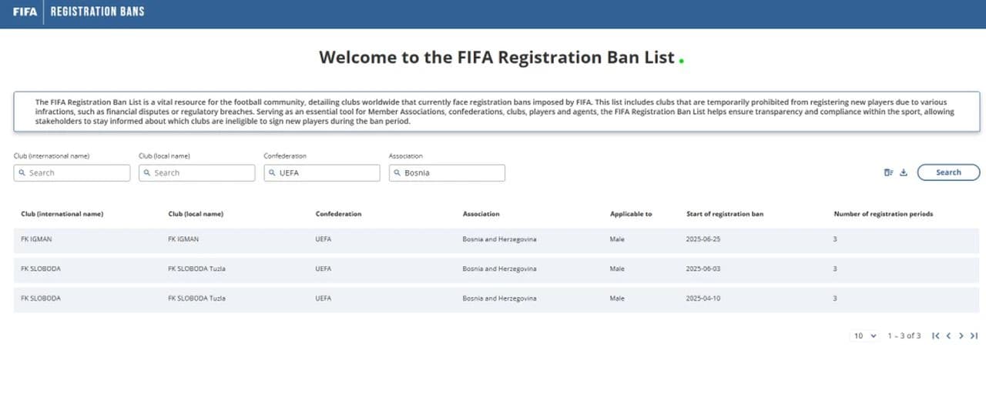Click the Search button
The image size is (986, 397).
pos(948,172)
